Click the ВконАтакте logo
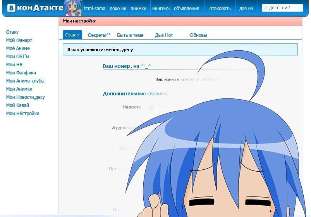The height and width of the screenshot is (217, 311). pos(35,8)
